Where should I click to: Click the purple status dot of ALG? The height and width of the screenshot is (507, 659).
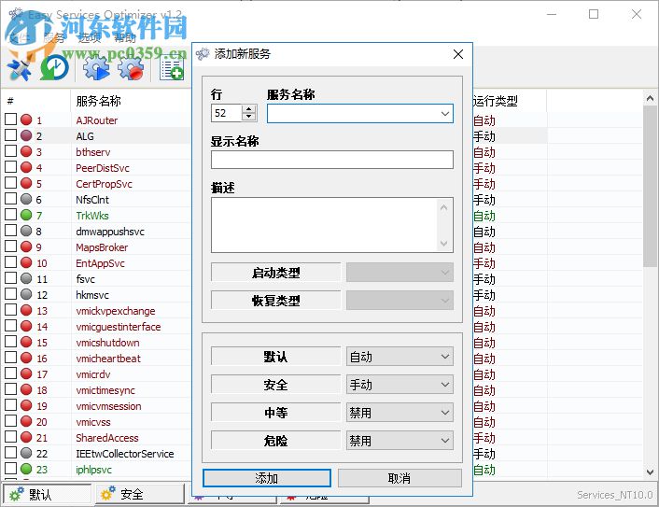coord(26,135)
